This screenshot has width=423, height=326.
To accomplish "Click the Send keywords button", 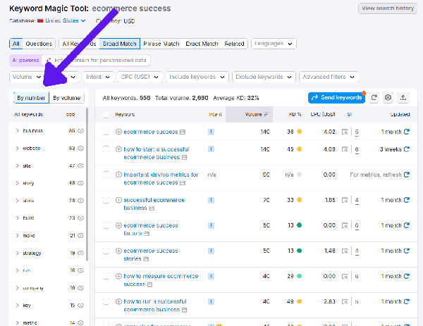I will pyautogui.click(x=337, y=98).
